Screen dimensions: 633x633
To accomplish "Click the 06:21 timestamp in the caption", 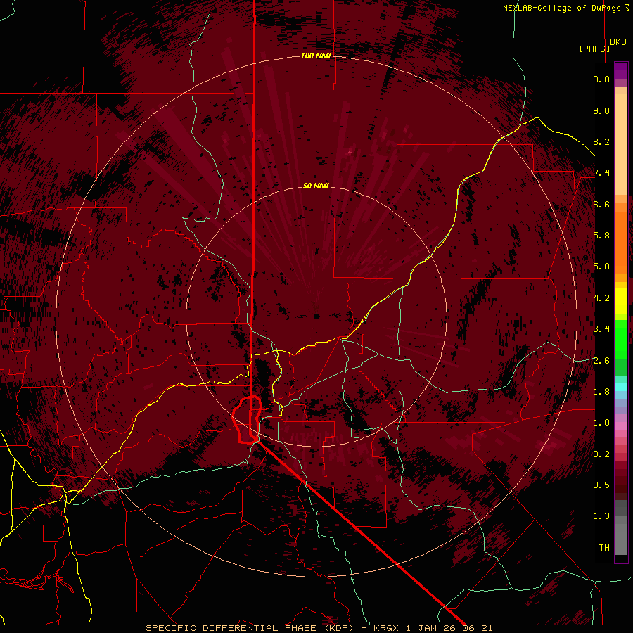I will click(478, 628).
